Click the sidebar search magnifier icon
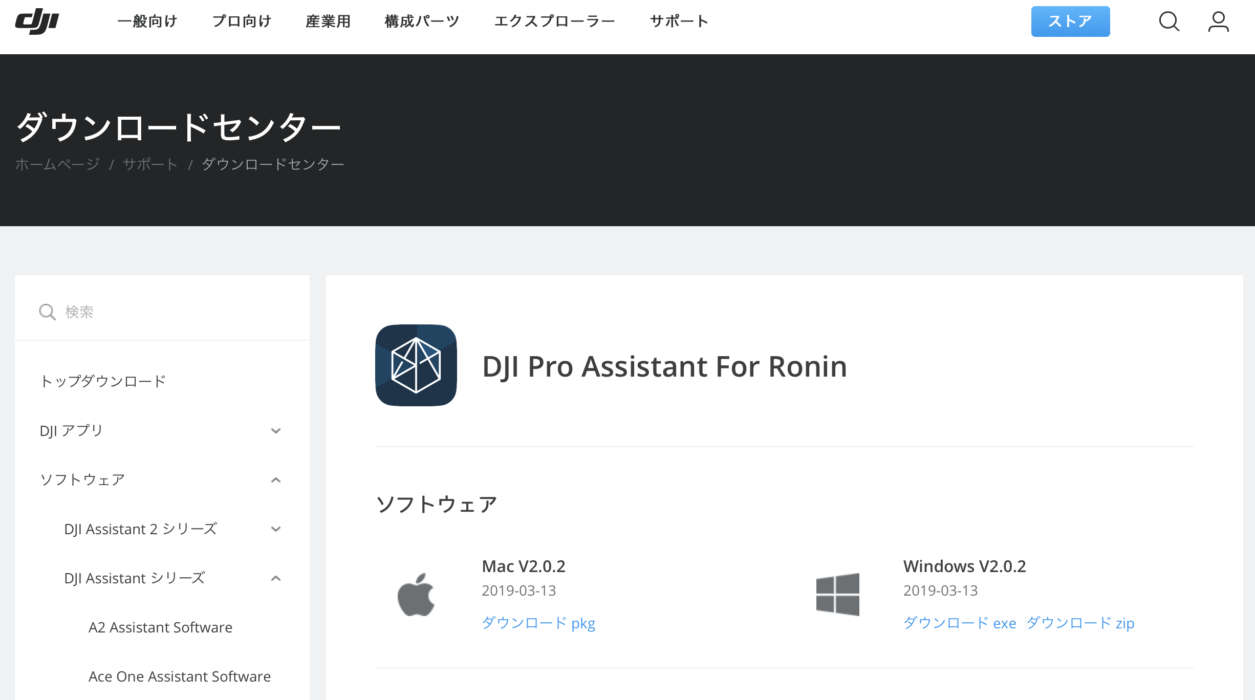 point(47,312)
